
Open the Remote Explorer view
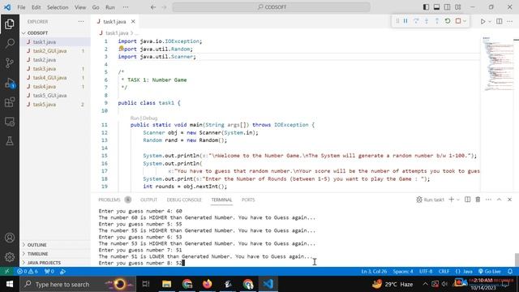click(10, 122)
